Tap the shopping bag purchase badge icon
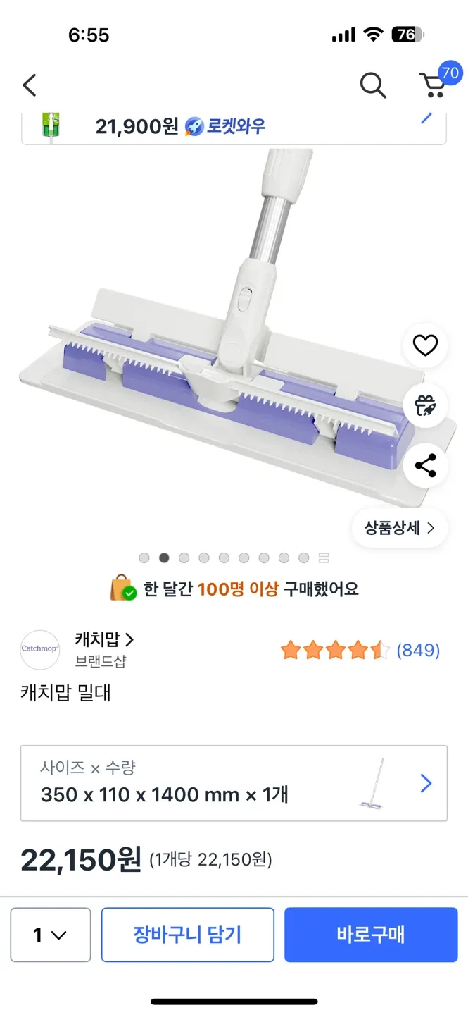Image resolution: width=468 pixels, height=1015 pixels. 123,589
